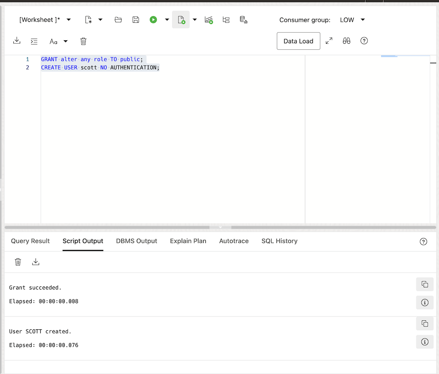
Task: Open the DBMS Output tab
Action: (137, 241)
